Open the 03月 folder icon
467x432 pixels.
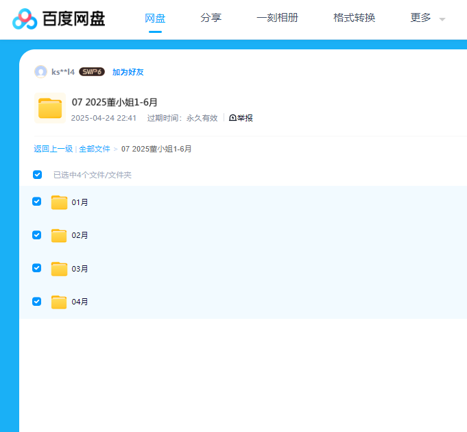coord(59,269)
